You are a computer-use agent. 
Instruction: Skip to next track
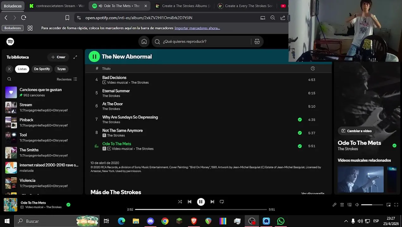(212, 202)
